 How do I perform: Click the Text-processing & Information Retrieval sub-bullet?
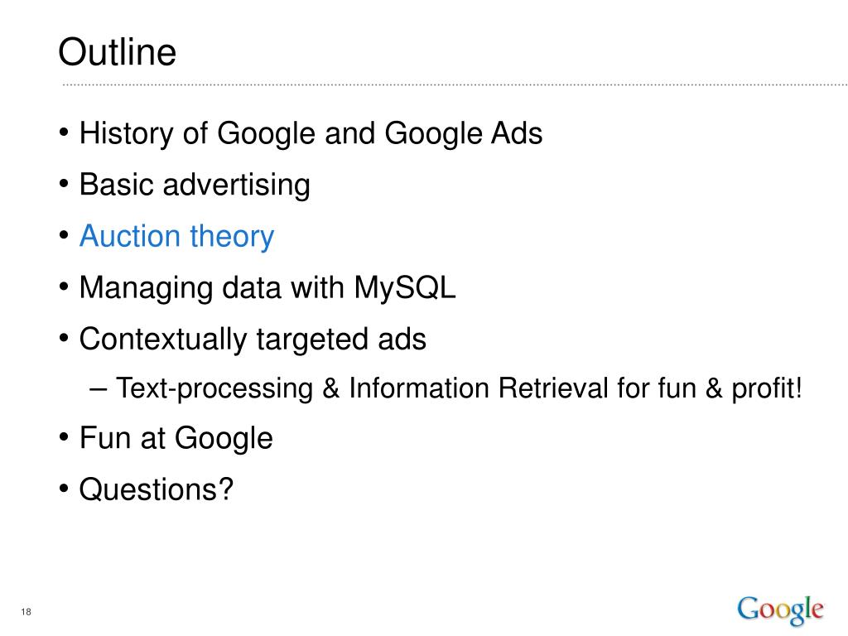pos(459,388)
